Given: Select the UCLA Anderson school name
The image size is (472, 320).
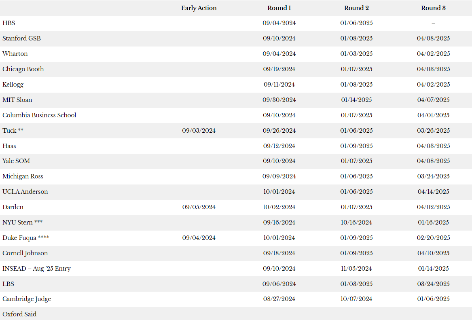Looking at the screenshot, I should click(25, 192).
